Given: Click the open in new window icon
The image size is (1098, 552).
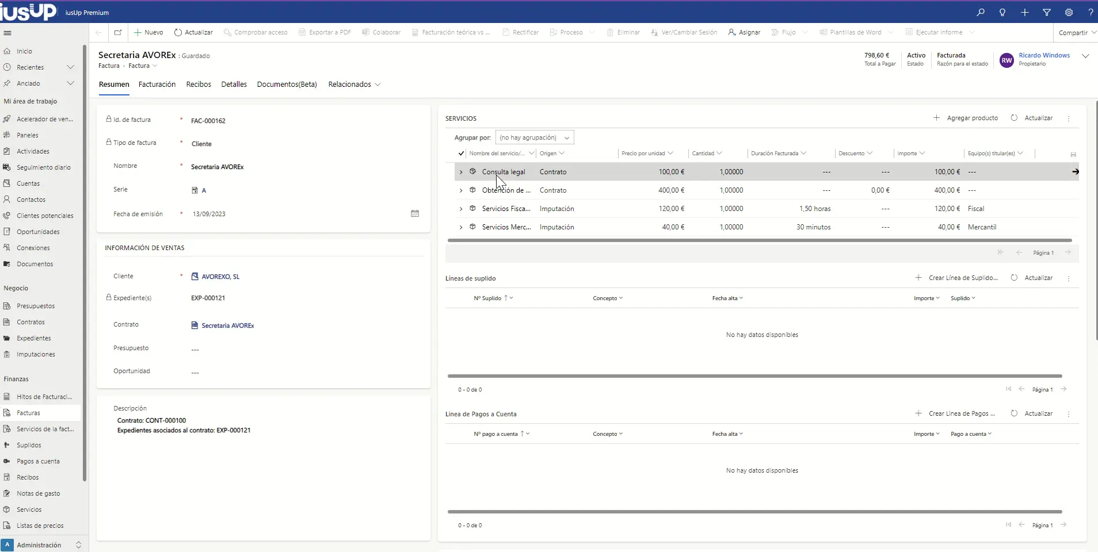Looking at the screenshot, I should (118, 32).
